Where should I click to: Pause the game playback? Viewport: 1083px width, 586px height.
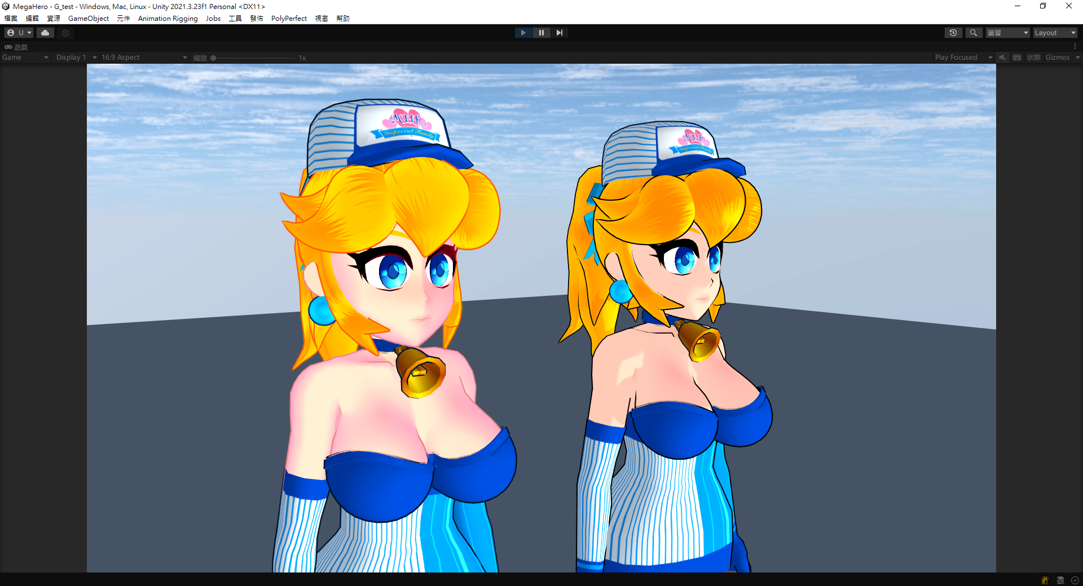tap(541, 33)
